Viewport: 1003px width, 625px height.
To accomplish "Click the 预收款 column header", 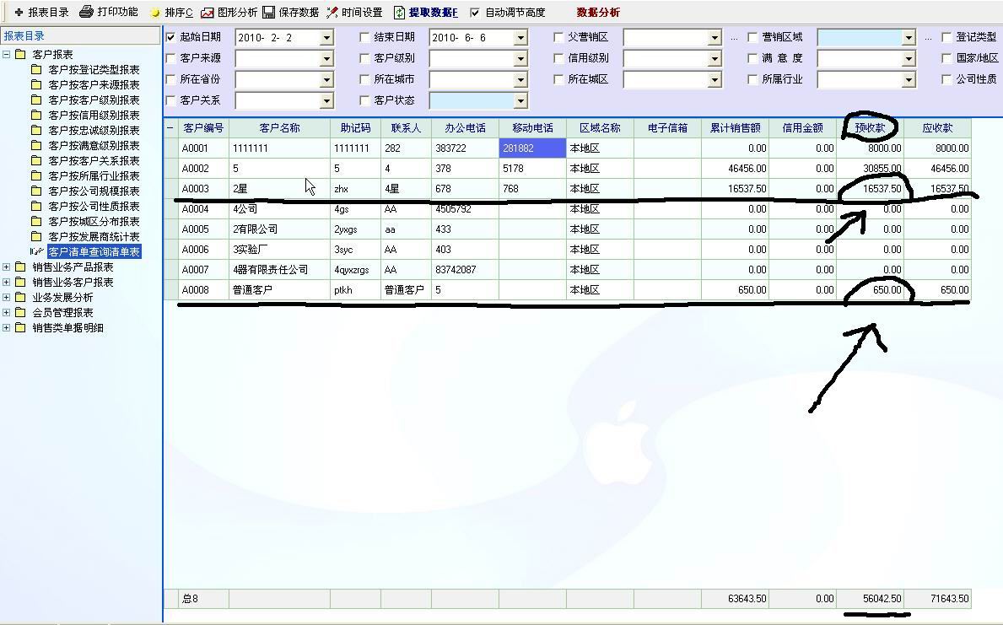I will pyautogui.click(x=870, y=128).
